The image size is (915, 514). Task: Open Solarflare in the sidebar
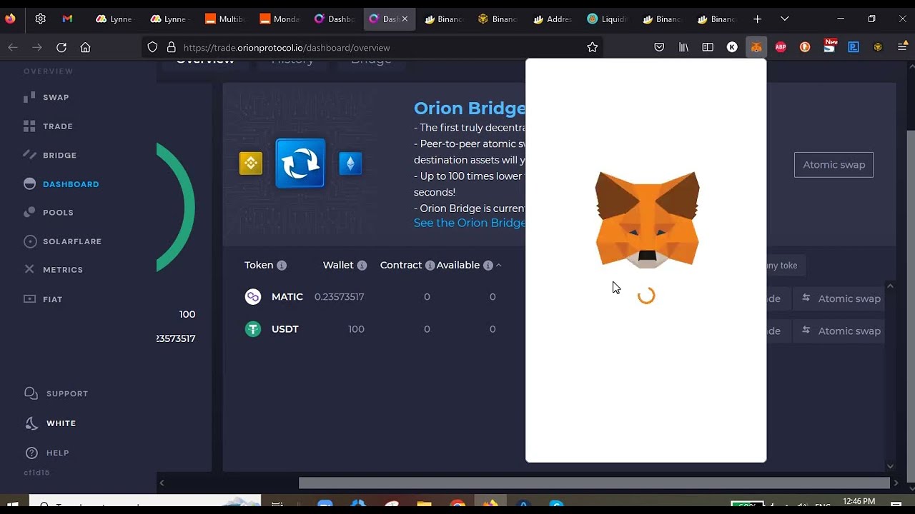coord(63,241)
